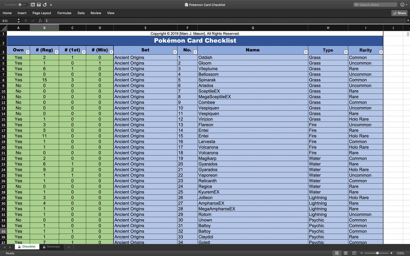The image size is (410, 256).
Task: Add a new sheet with the plus icon
Action: tap(68, 247)
